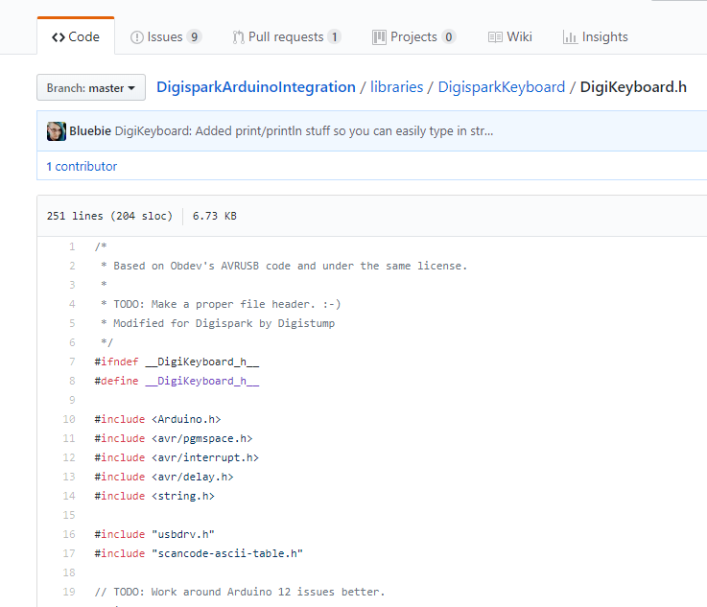
Task: Click the #ifndef __DigiKeyboard_h__ line
Action: tap(177, 362)
